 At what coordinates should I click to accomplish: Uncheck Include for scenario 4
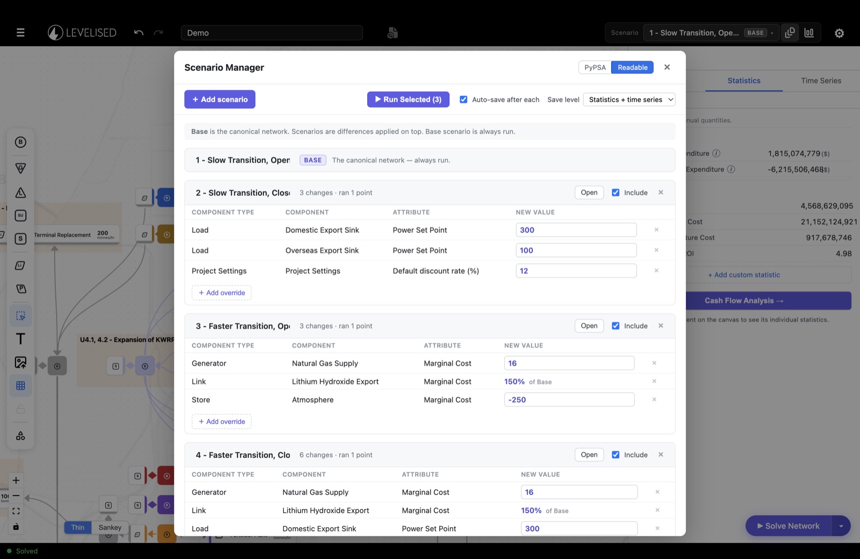click(x=615, y=455)
